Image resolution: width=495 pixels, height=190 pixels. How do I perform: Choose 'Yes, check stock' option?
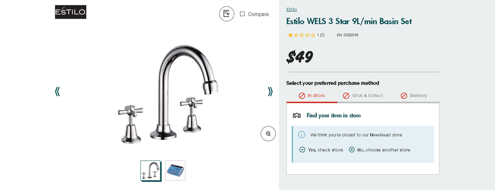(322, 150)
